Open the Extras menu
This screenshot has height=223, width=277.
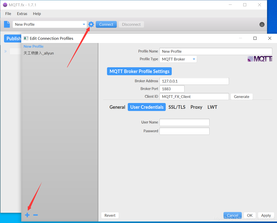tap(22, 14)
